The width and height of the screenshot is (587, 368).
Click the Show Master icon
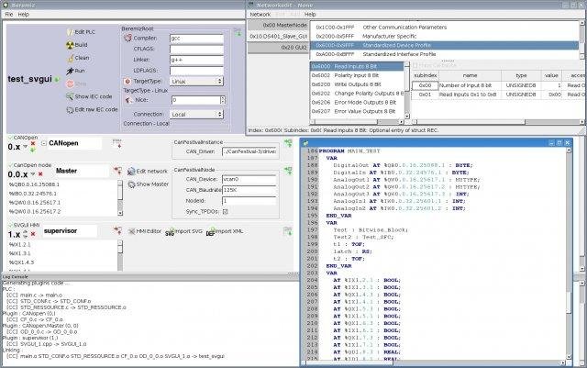coord(131,184)
